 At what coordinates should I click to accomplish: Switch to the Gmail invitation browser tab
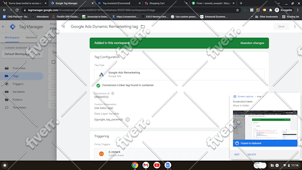[x=25, y=3]
